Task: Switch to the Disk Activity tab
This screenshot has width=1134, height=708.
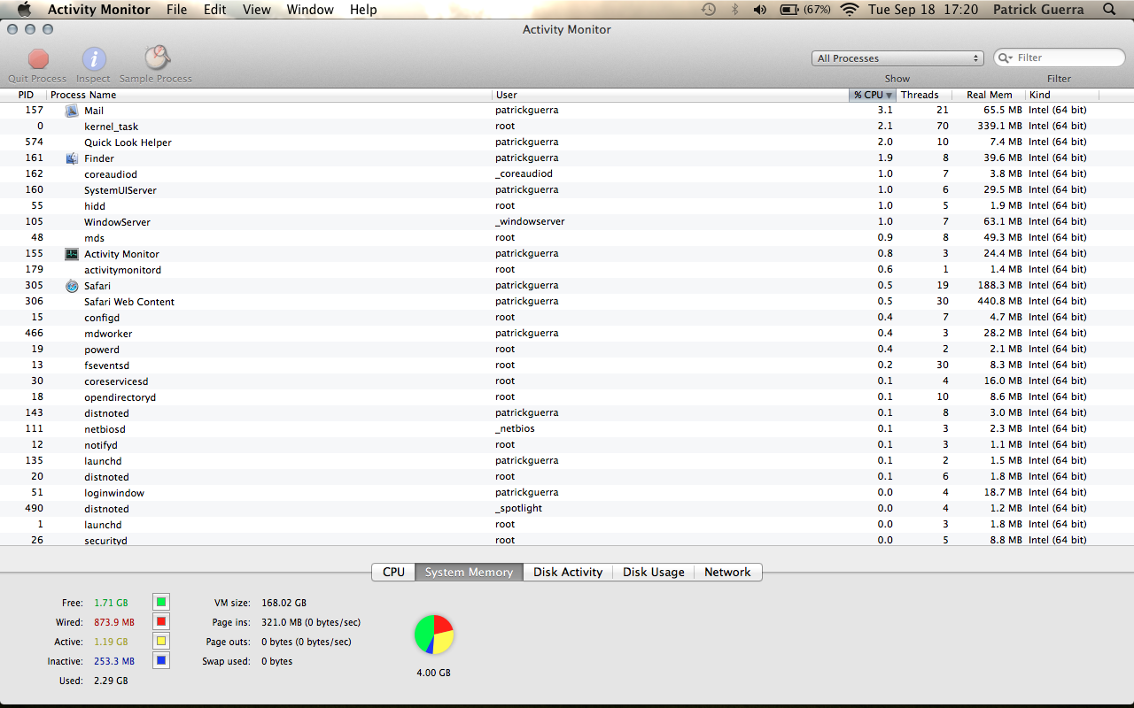Action: tap(568, 572)
